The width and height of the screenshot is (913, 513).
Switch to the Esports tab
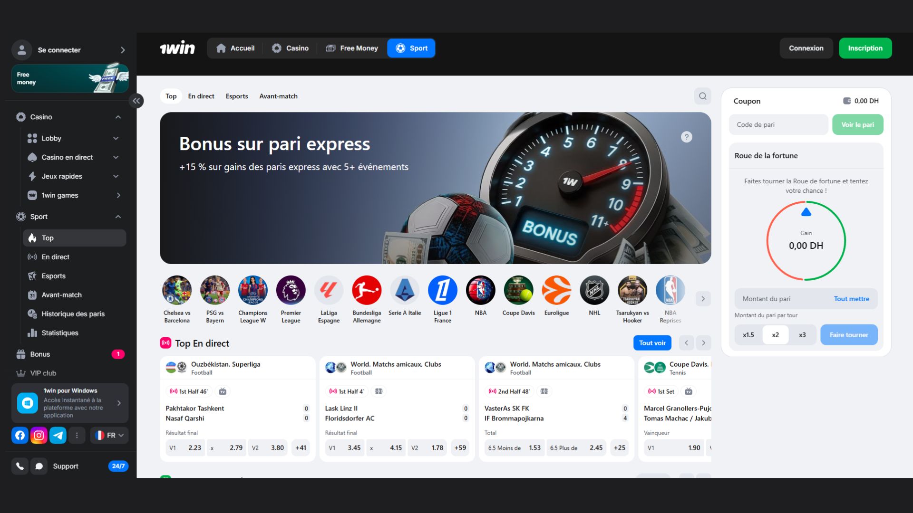236,96
